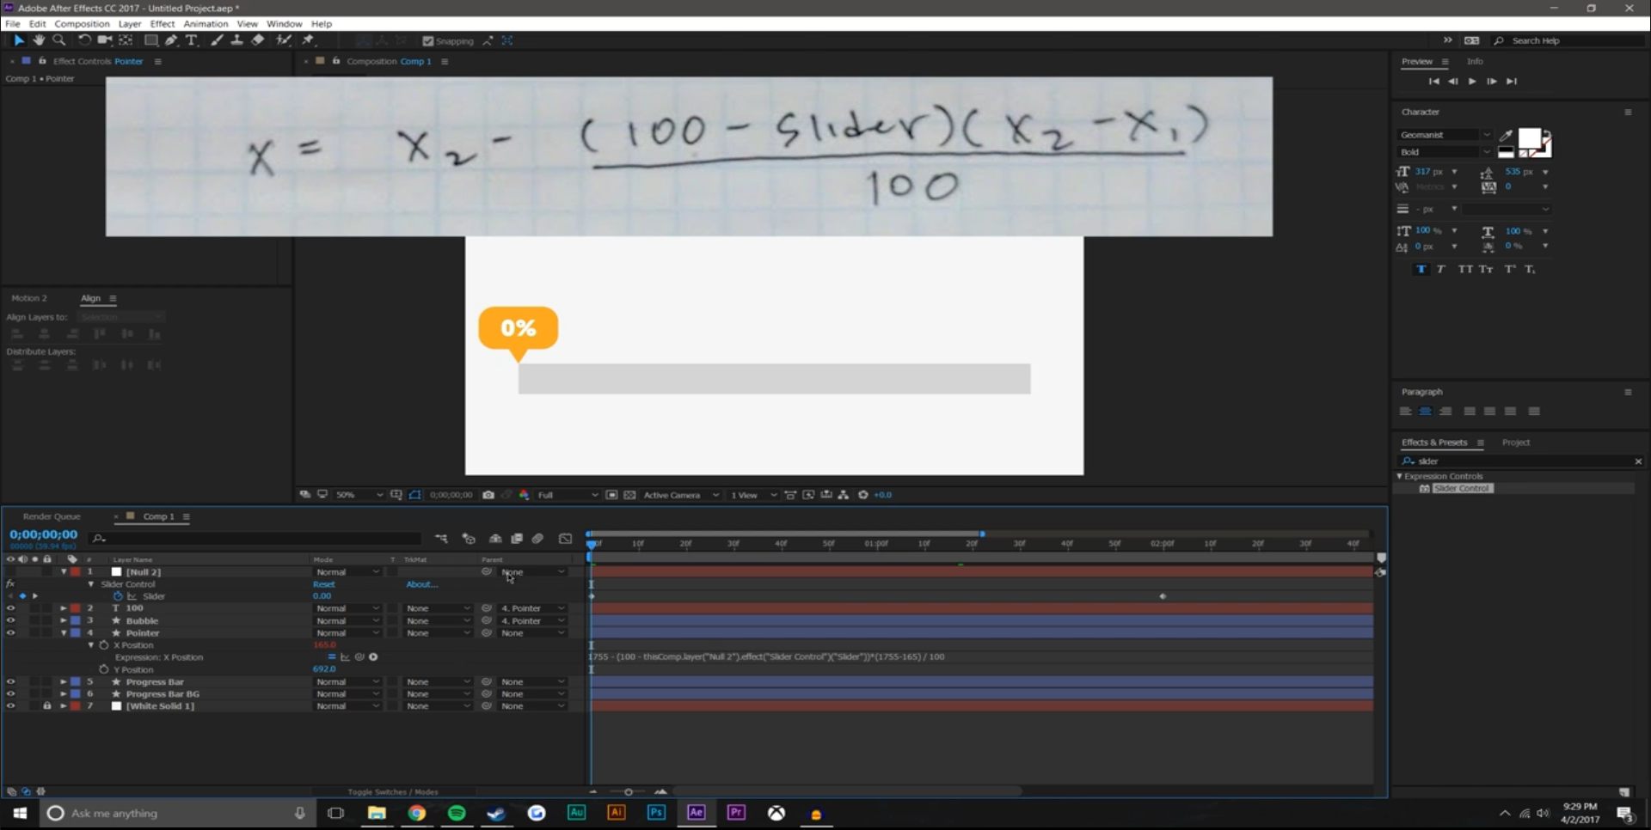Hide the White Solid 1 layer
The width and height of the screenshot is (1651, 830).
(10, 706)
